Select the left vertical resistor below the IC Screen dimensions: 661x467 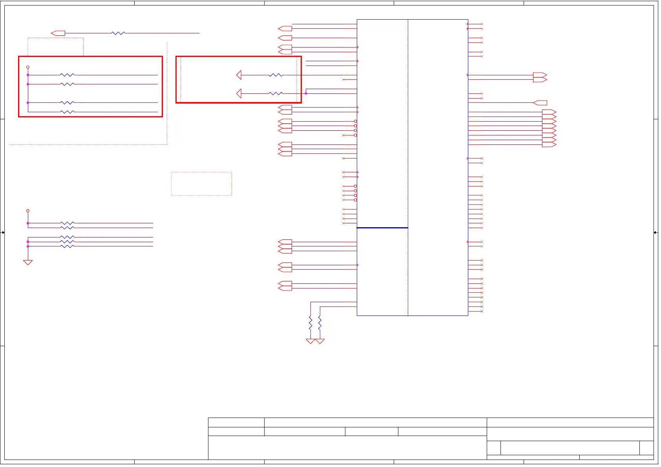[310, 323]
